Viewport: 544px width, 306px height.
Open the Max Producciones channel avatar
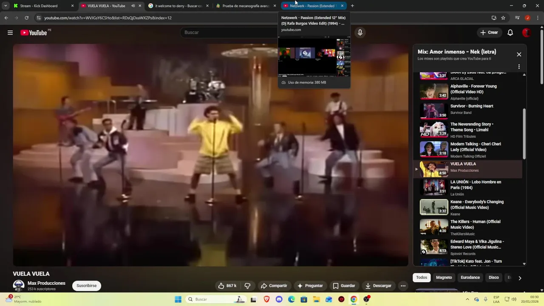coord(19,286)
